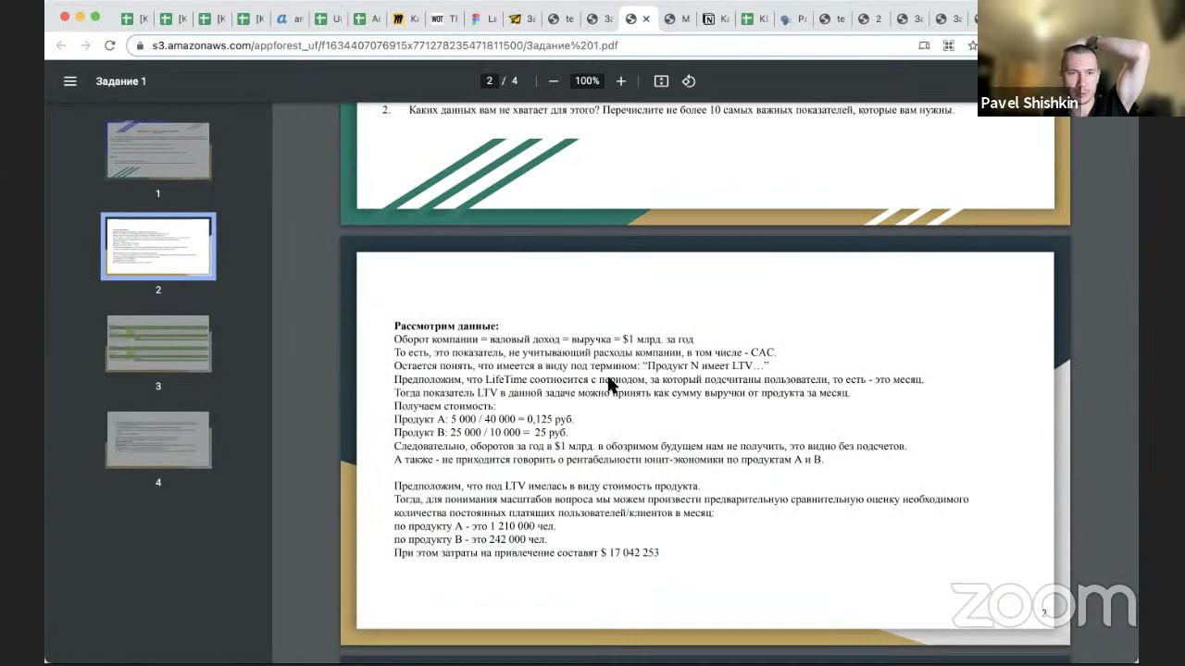1185x666 pixels.
Task: Open page 4 thumbnail
Action: pyautogui.click(x=158, y=439)
